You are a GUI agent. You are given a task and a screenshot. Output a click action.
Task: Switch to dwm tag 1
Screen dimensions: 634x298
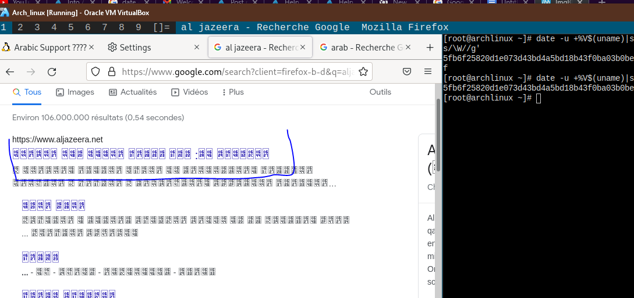(x=3, y=27)
